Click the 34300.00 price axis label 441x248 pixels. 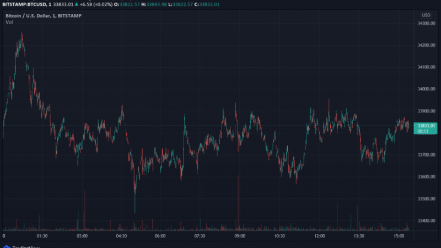(x=426, y=23)
